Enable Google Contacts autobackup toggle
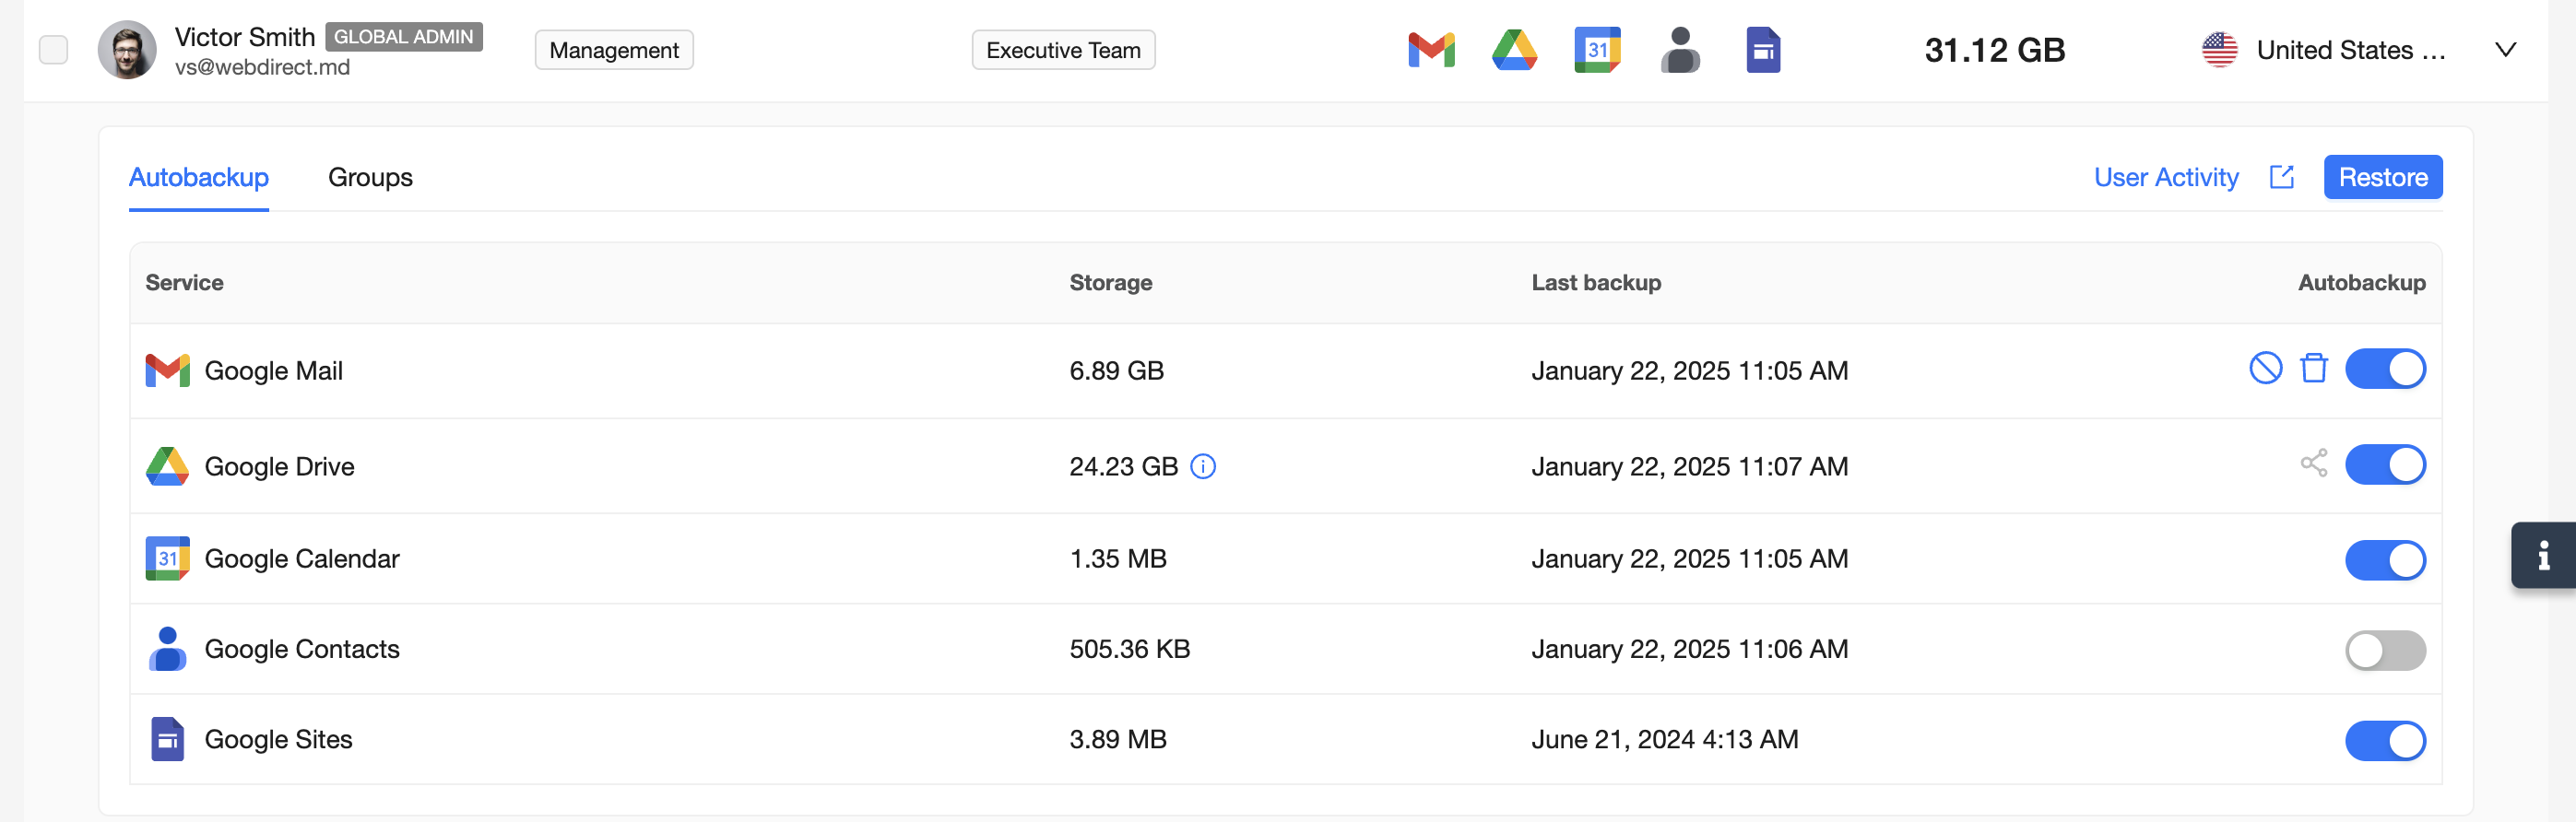This screenshot has height=822, width=2576. [x=2385, y=650]
